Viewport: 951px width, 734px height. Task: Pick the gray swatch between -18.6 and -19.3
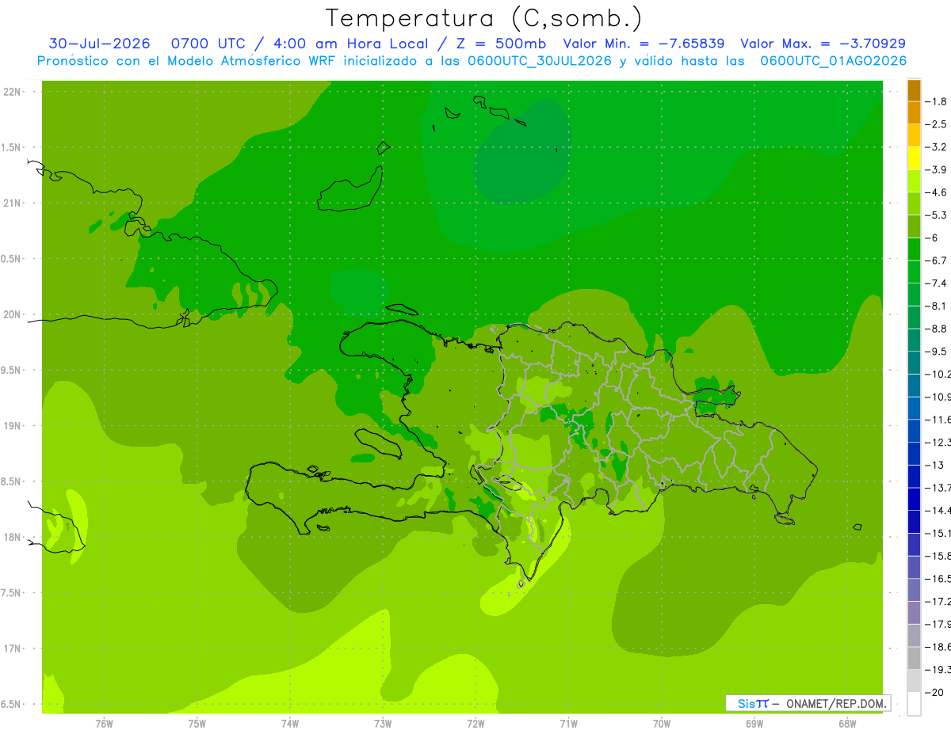[914, 658]
